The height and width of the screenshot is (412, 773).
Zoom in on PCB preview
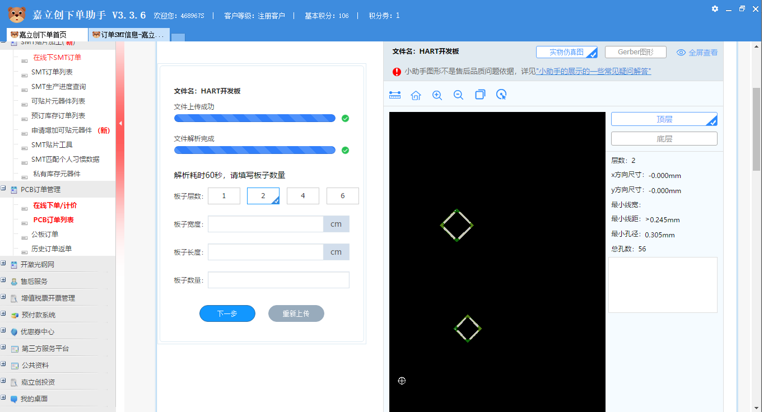437,95
